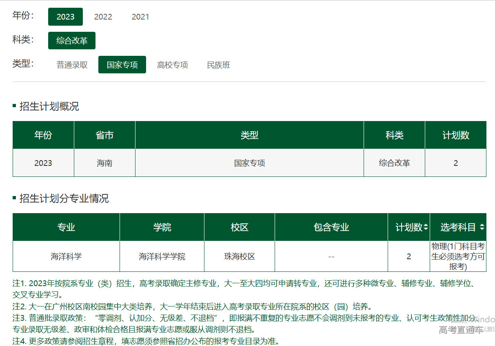Viewport: 495px width, 346px height.
Task: Click the 招生计划概况 section heading
Action: (x=49, y=107)
